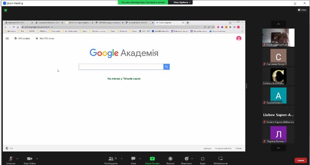Click the blue search magnifier button
The height and width of the screenshot is (165, 310).
(167, 67)
